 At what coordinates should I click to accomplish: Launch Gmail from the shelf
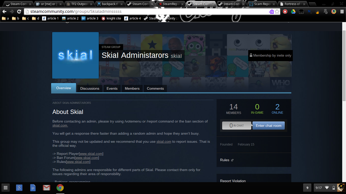click(46, 188)
